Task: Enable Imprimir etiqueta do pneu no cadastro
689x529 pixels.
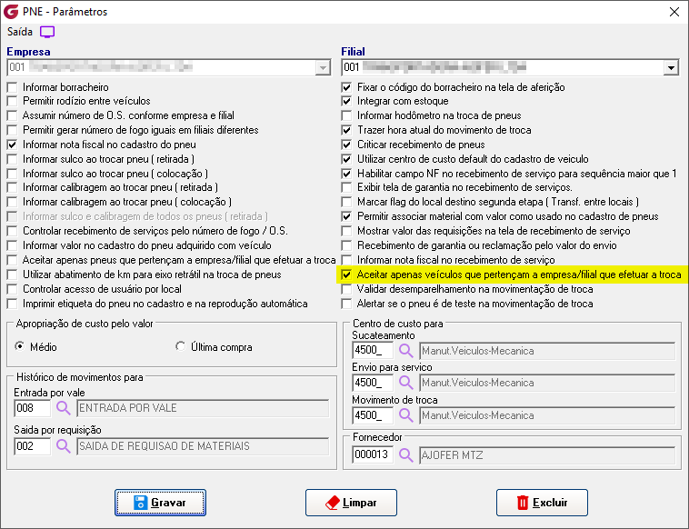Action: pos(13,304)
